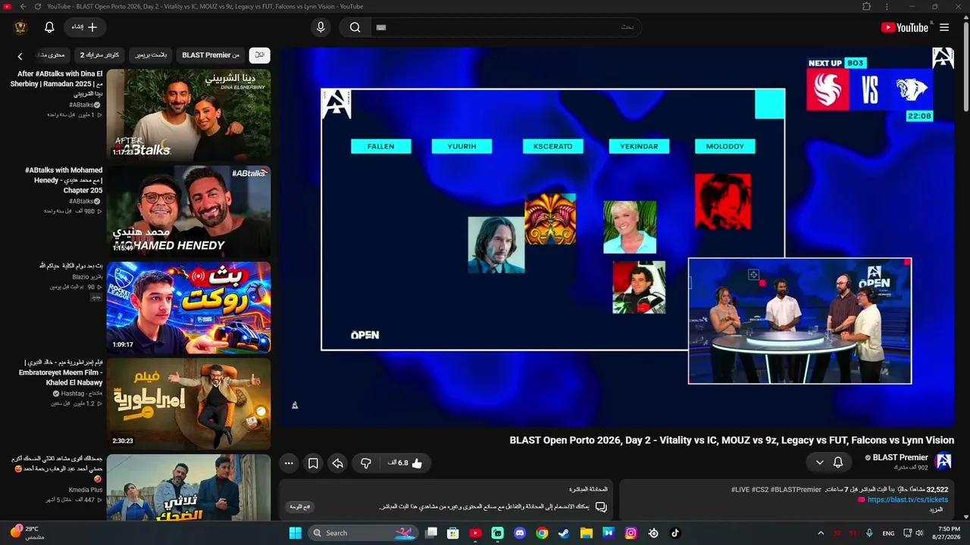Open more actions (three dots) under video
The image size is (970, 545).
click(289, 462)
